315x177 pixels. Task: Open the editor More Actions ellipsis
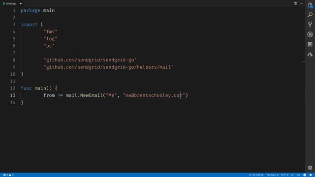pos(302,3)
